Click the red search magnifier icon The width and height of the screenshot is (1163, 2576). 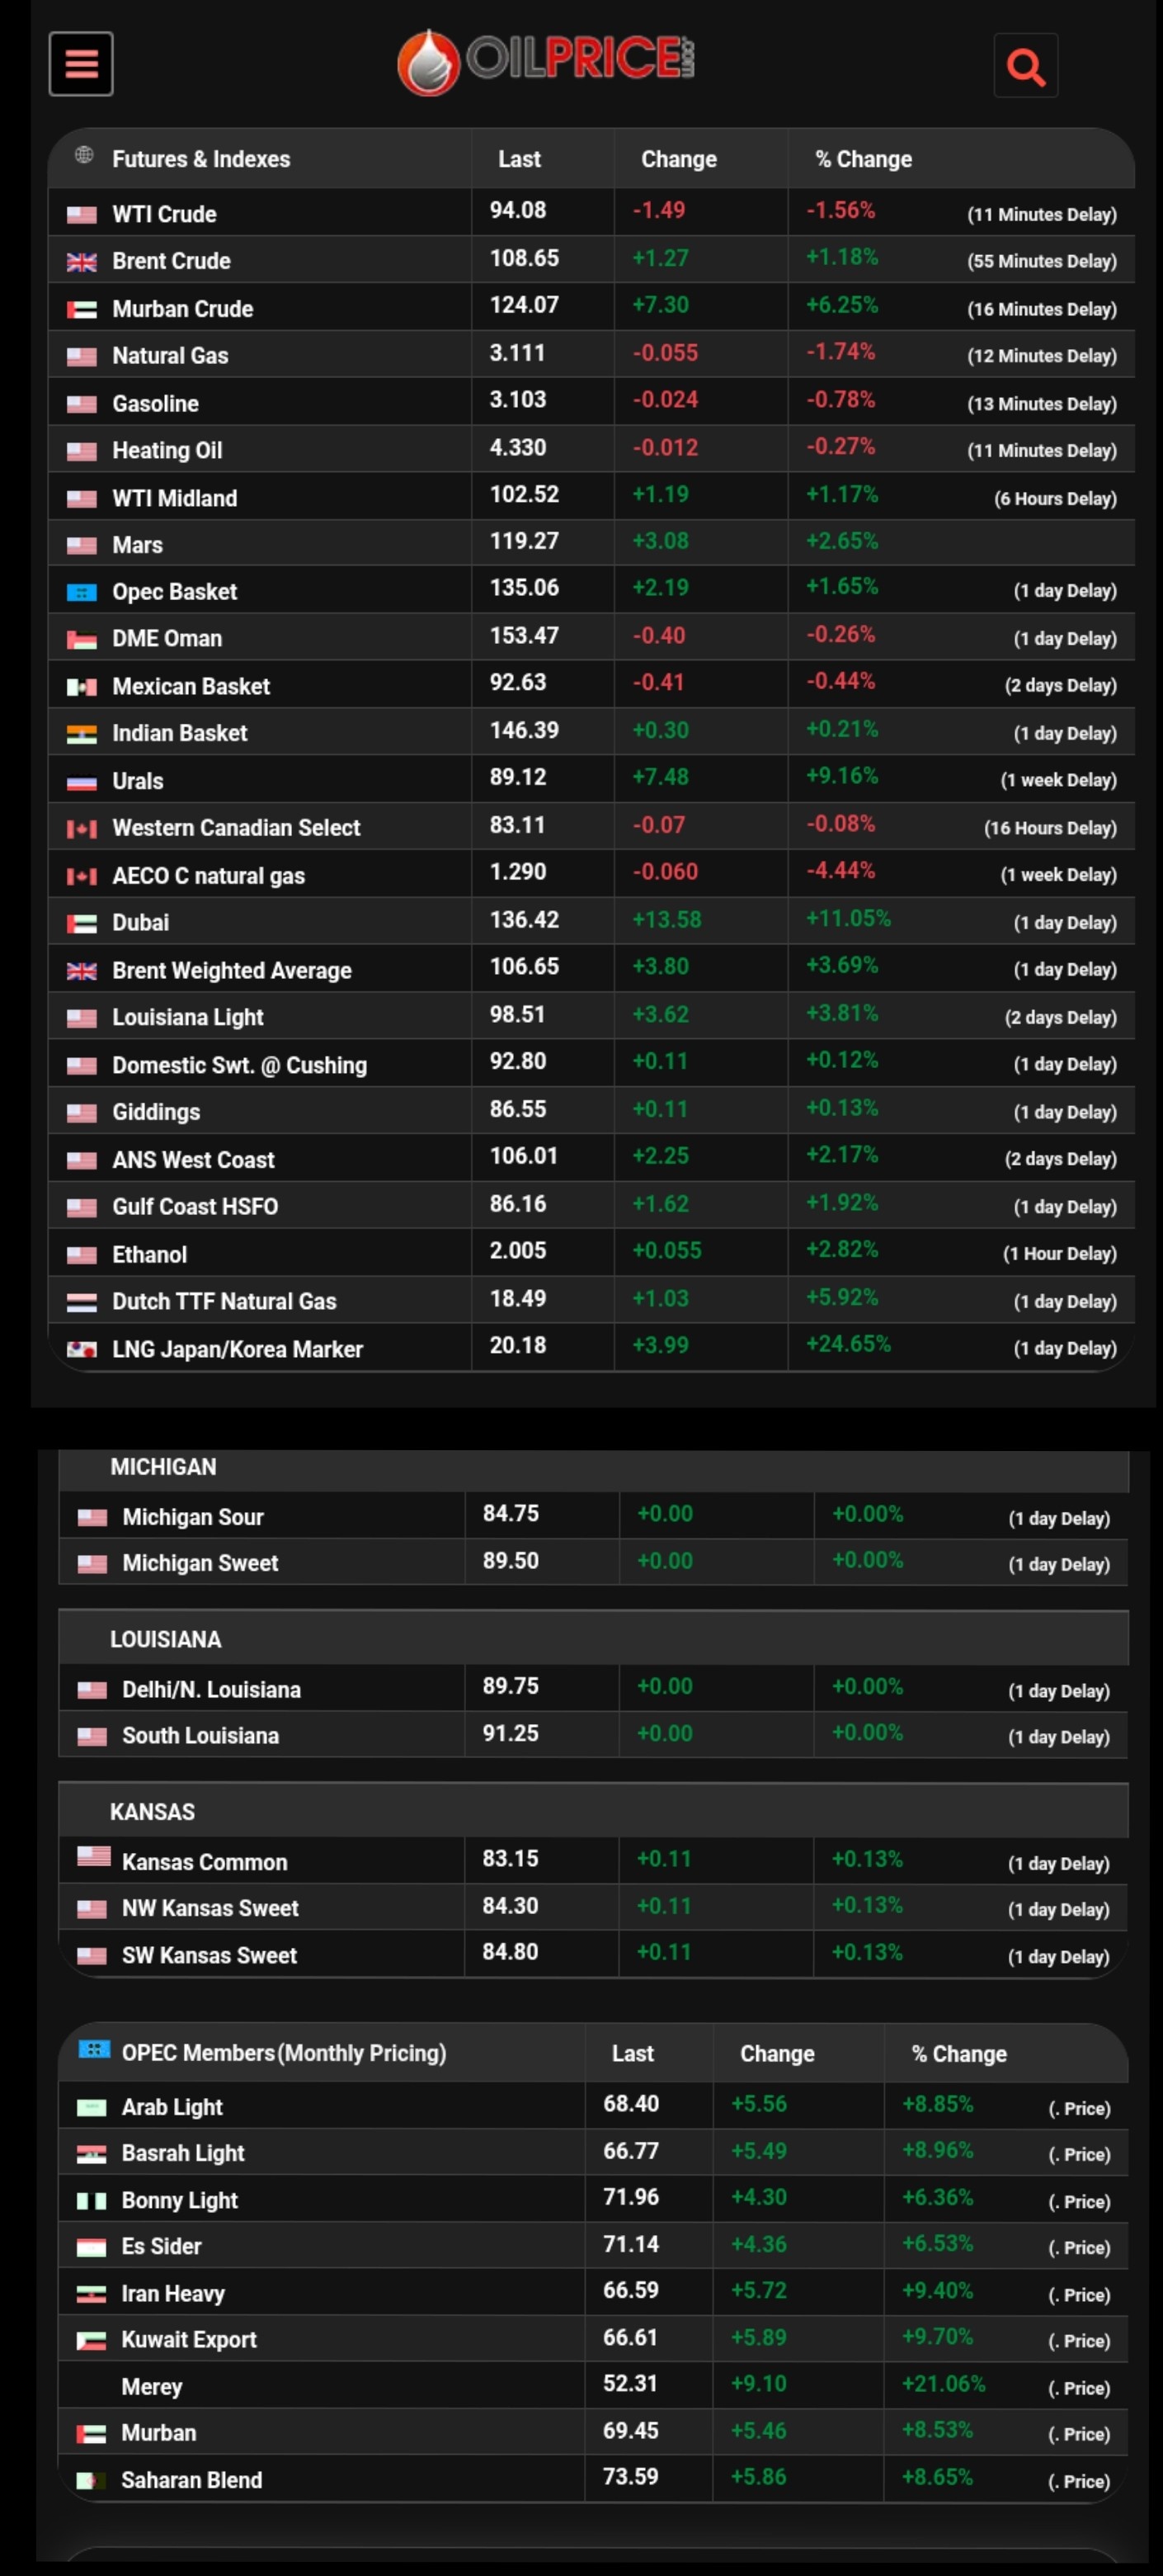(1025, 66)
